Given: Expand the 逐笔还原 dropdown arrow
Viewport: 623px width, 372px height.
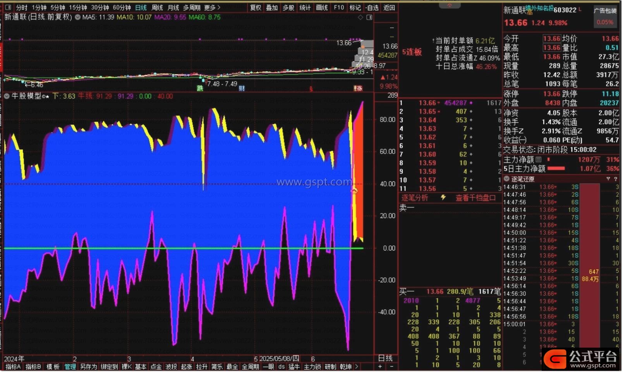Looking at the screenshot, I should (x=507, y=179).
